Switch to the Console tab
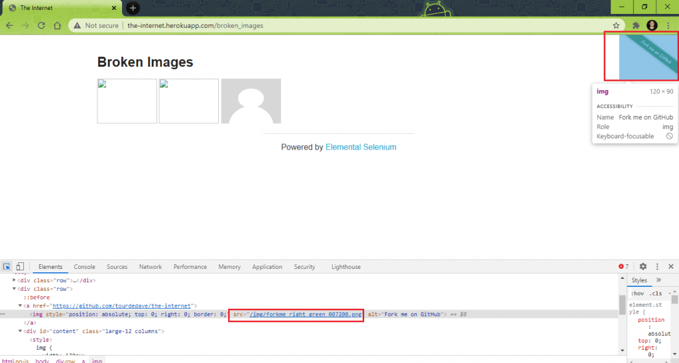 84,267
